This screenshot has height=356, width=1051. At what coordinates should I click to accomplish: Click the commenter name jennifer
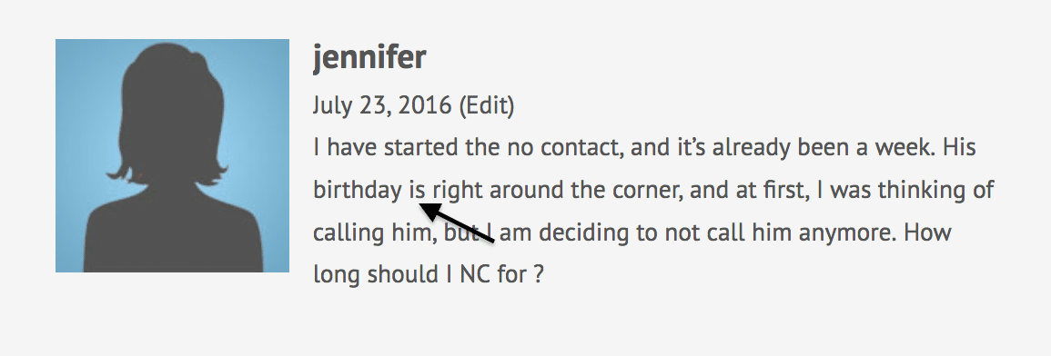[x=369, y=57]
